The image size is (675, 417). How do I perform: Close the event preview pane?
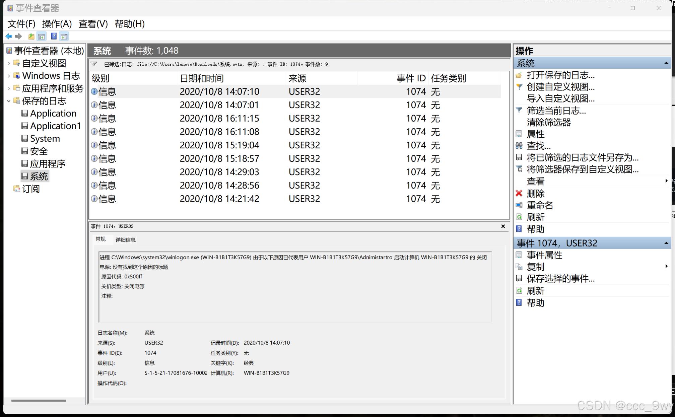pos(503,226)
